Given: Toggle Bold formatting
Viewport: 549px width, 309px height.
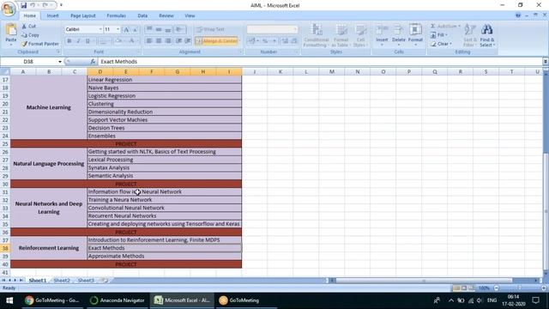Looking at the screenshot, I should 69,41.
